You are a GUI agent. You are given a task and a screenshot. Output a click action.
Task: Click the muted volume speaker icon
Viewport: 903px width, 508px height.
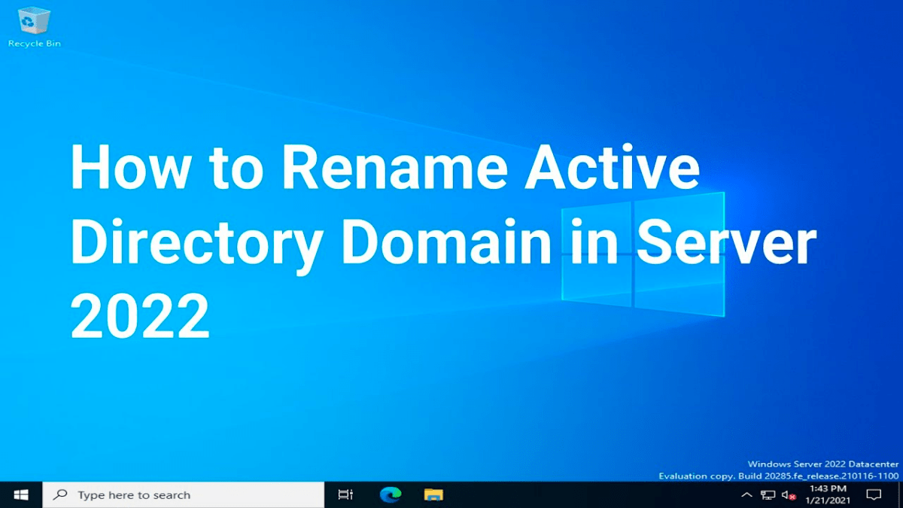click(788, 494)
